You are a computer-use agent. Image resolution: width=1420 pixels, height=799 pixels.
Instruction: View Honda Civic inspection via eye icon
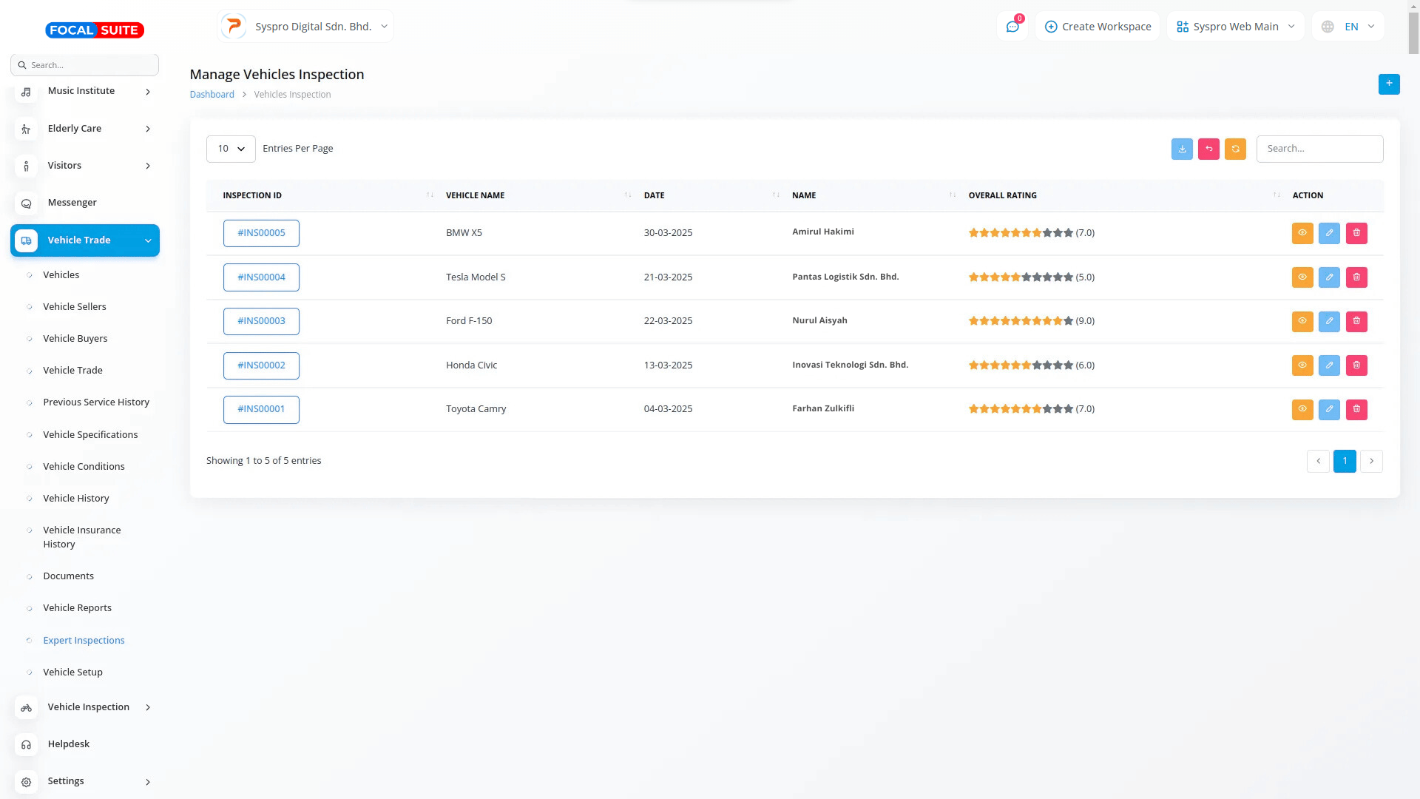coord(1302,365)
